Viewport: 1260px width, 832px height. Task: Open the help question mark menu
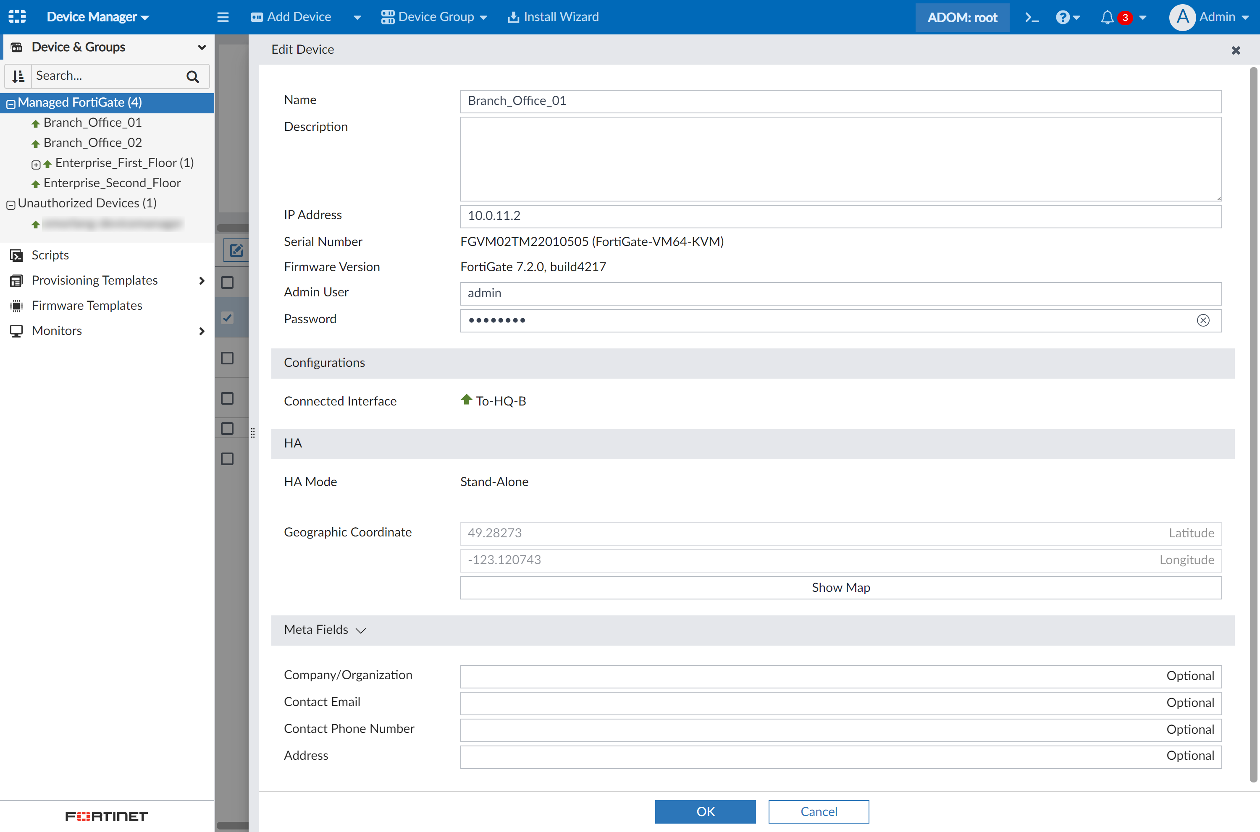pyautogui.click(x=1063, y=17)
